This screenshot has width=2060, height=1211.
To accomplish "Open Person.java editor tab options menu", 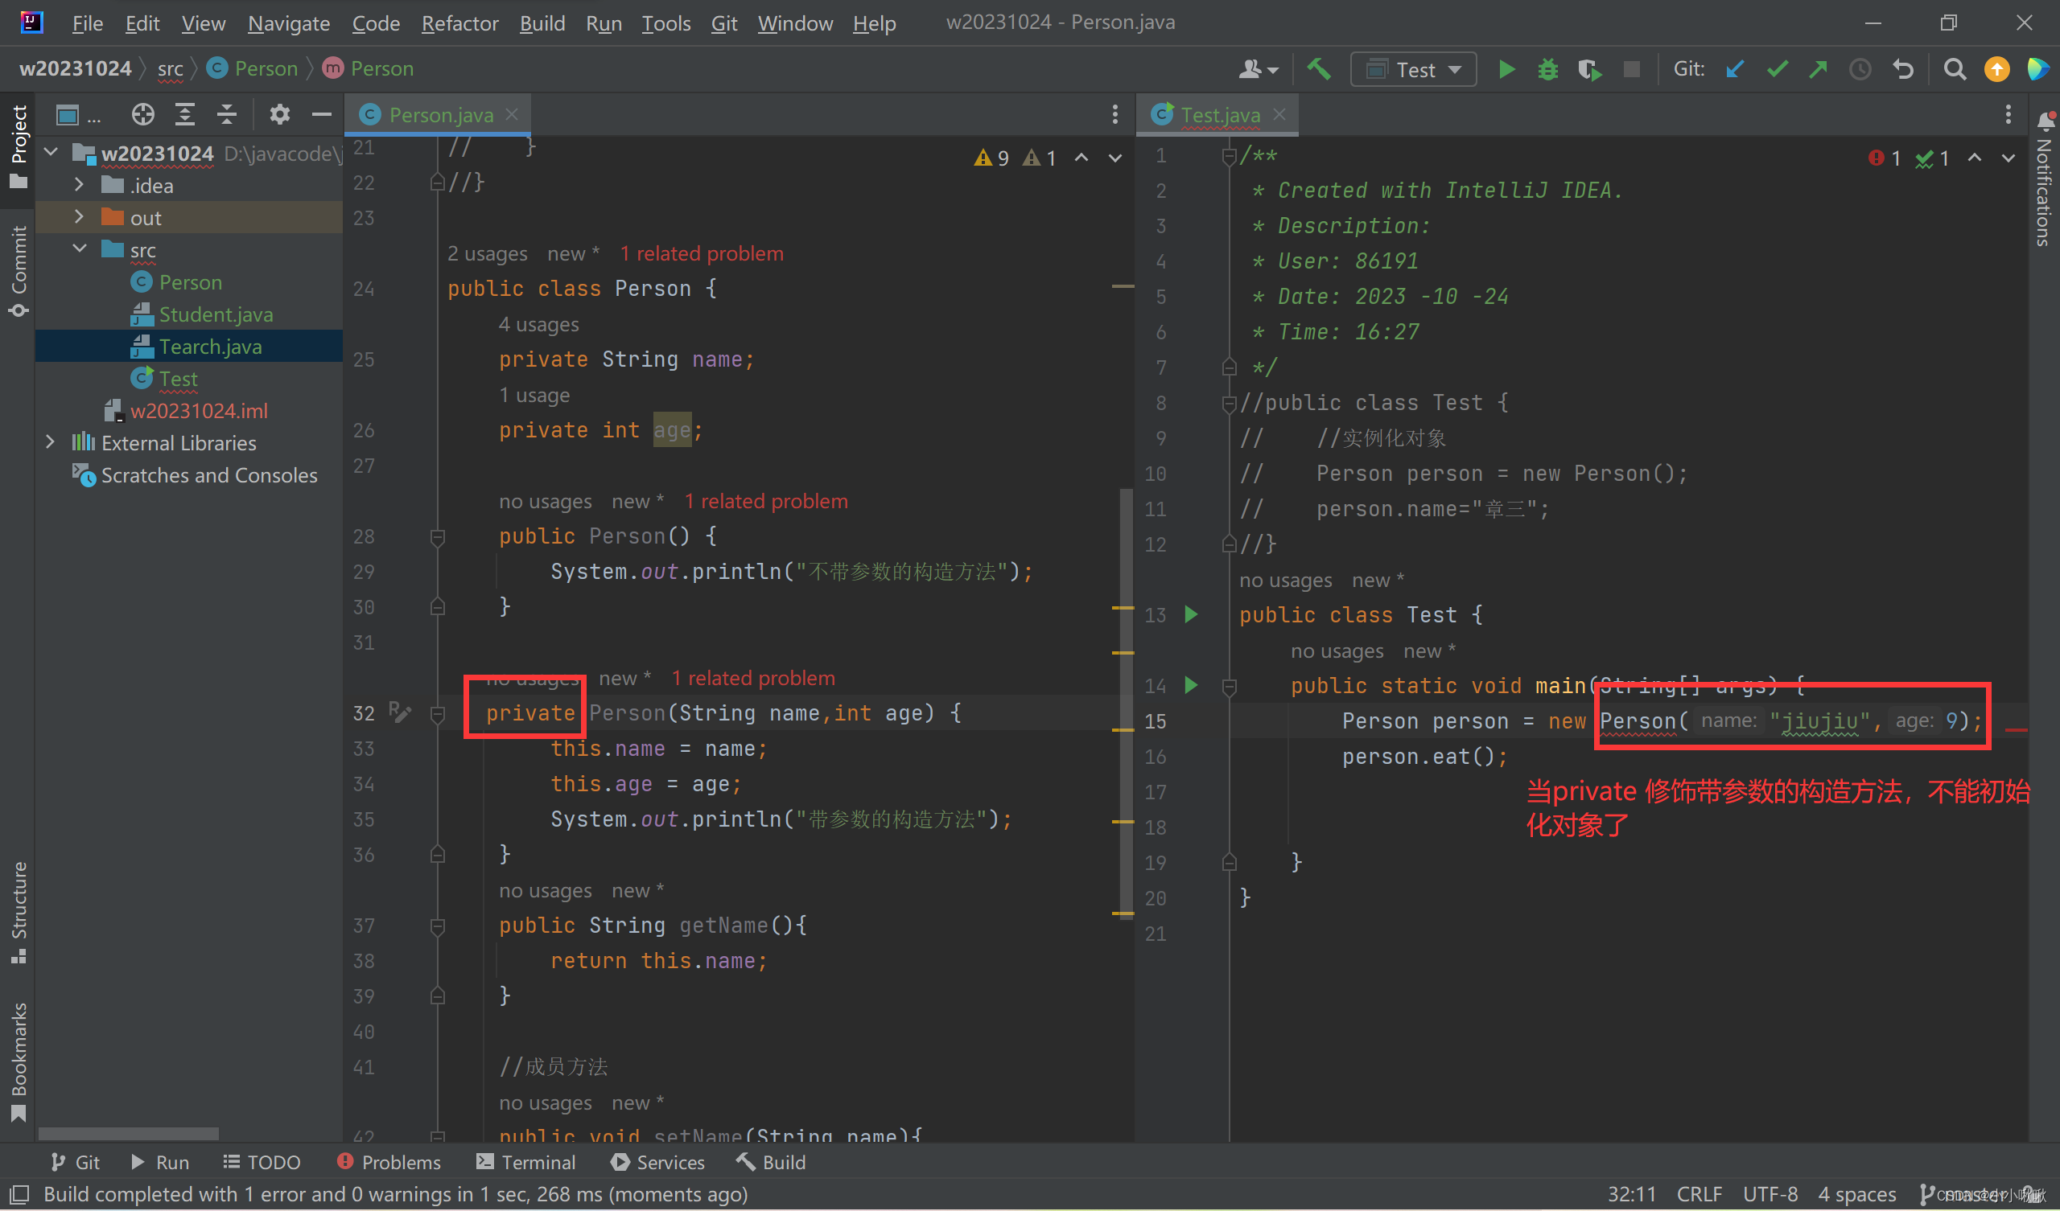I will point(1115,114).
